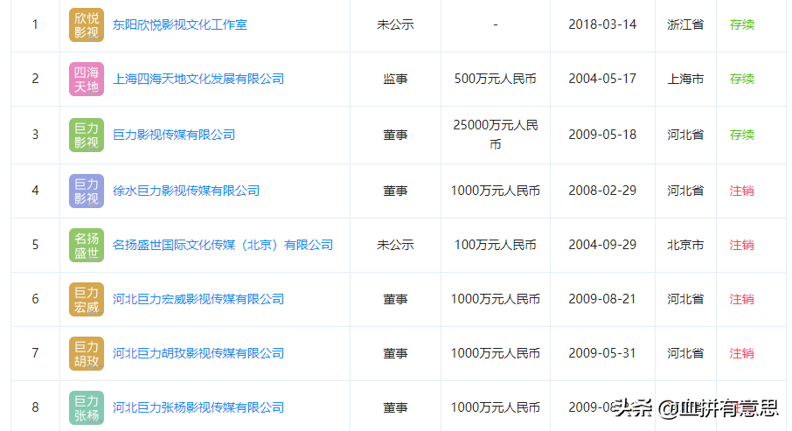Viewport: 792px width, 431px height.
Task: Click 北京市 region cell
Action: (685, 245)
